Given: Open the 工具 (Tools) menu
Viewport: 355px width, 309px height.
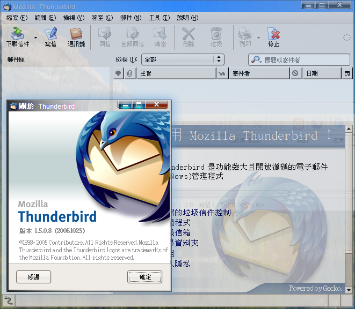Looking at the screenshot, I should coord(159,18).
